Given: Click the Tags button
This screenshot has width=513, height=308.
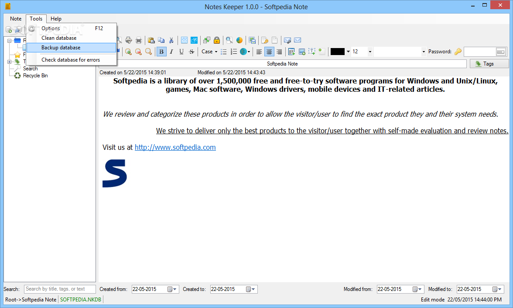Looking at the screenshot, I should [x=489, y=64].
